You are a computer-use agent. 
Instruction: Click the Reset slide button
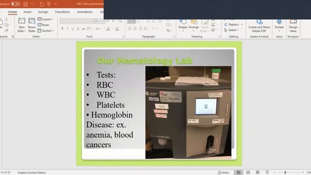point(43,25)
